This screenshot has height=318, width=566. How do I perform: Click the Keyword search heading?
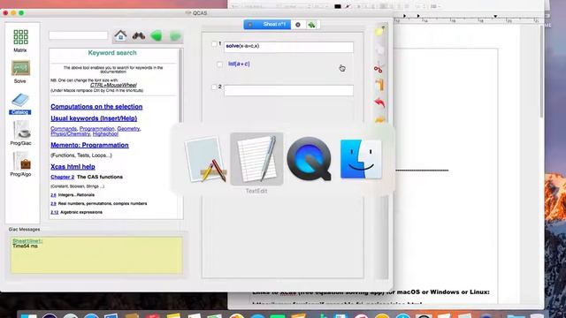point(112,53)
